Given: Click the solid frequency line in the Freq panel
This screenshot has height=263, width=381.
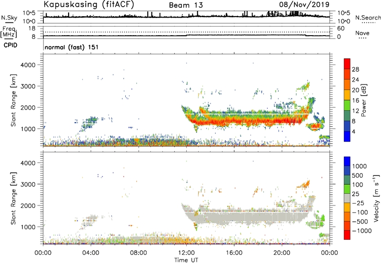Looking at the screenshot, I should click(186, 35).
